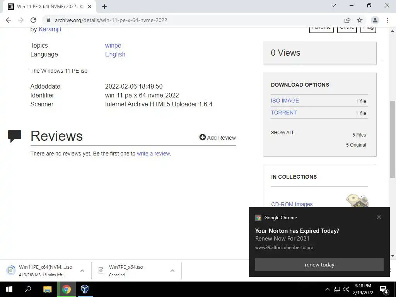Image resolution: width=396 pixels, height=297 pixels.
Task: Click the network tray icon
Action: point(337,289)
